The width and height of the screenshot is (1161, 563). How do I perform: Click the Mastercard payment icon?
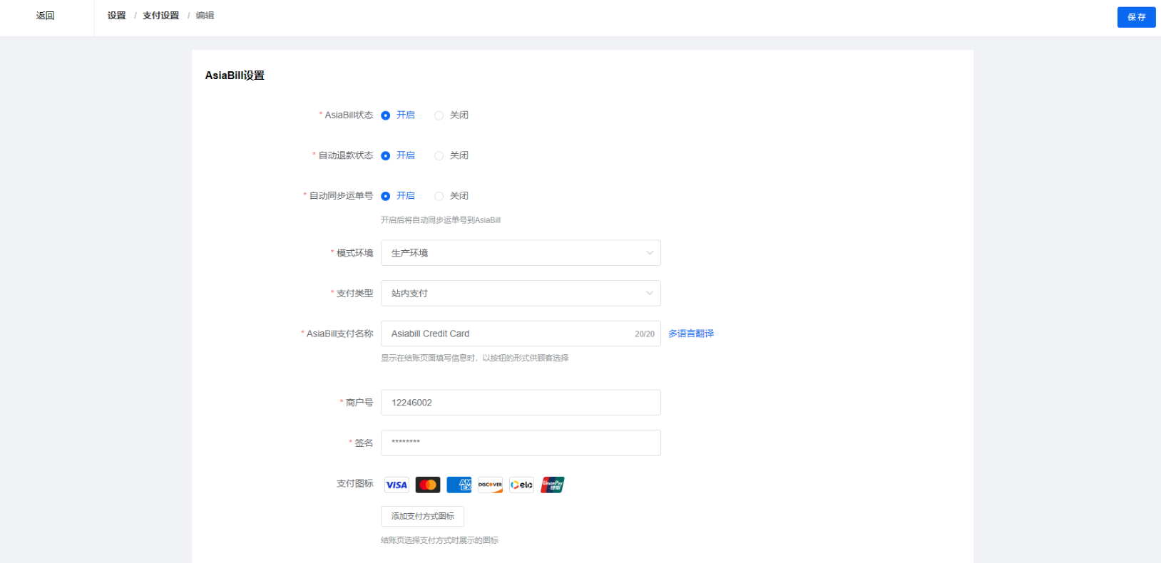(x=428, y=485)
